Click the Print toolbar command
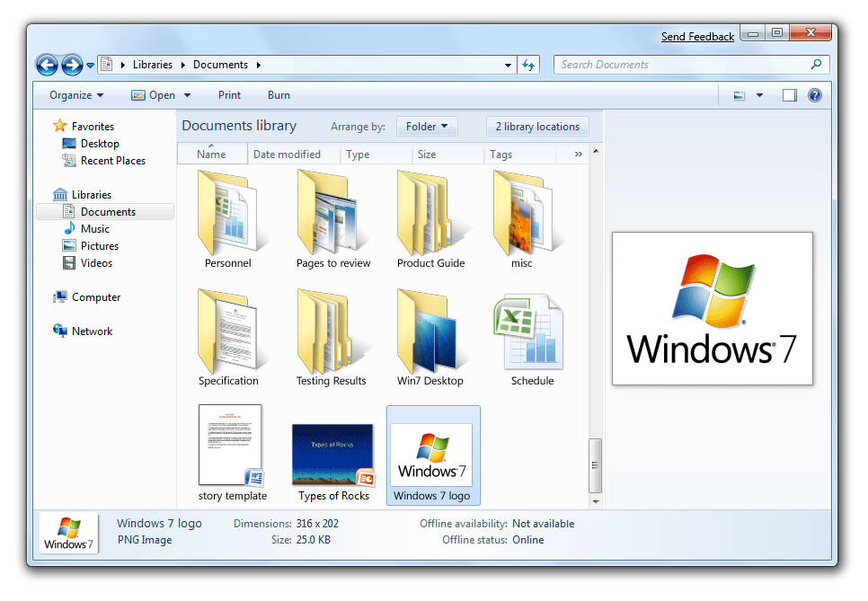868x601 pixels. pyautogui.click(x=229, y=94)
